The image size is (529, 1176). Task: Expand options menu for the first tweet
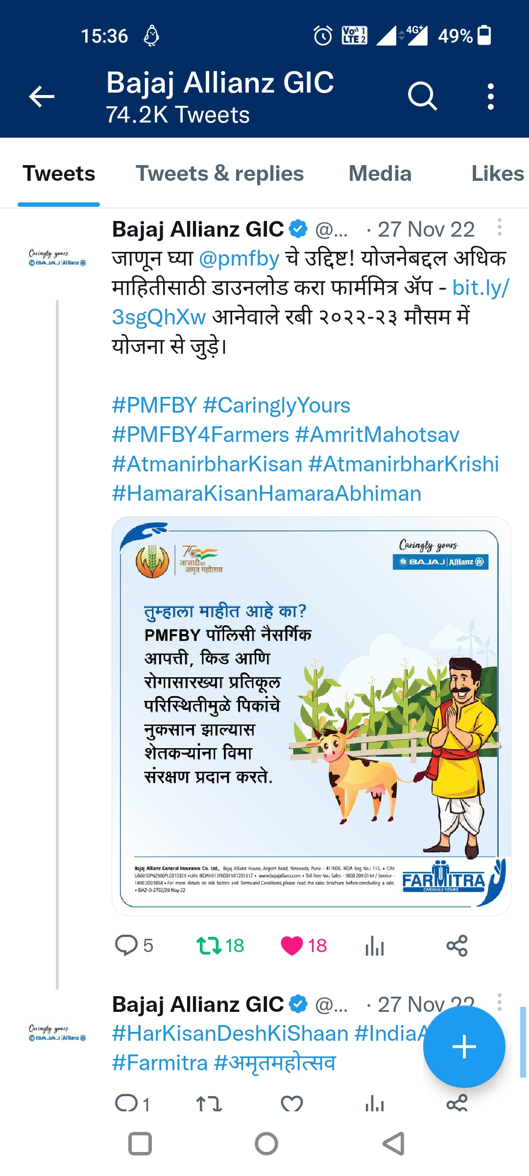tap(499, 227)
